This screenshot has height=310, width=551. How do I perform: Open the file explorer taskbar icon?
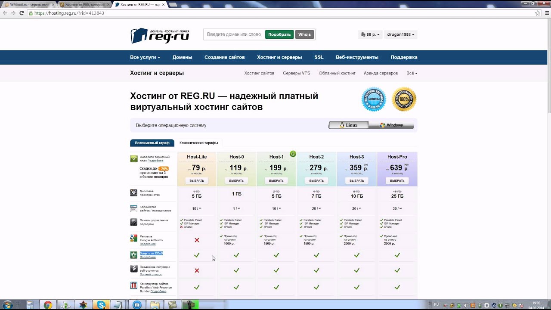tap(155, 305)
